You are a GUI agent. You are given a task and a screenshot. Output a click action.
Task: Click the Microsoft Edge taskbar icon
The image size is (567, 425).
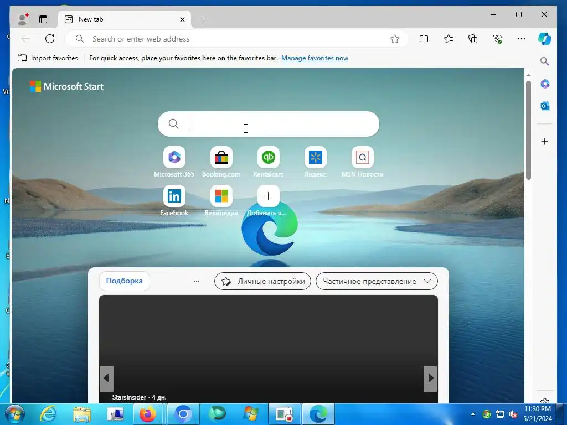318,414
